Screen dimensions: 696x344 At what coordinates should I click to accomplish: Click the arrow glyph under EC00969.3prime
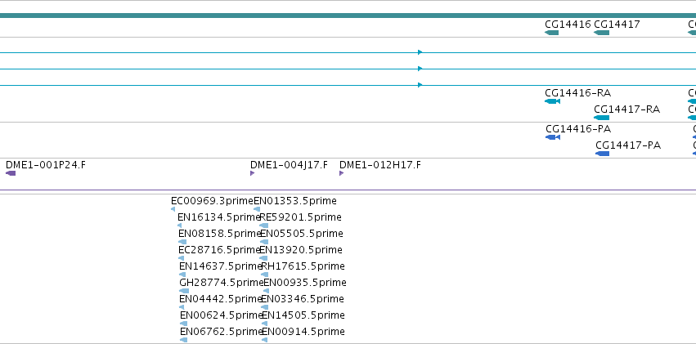tap(173, 209)
